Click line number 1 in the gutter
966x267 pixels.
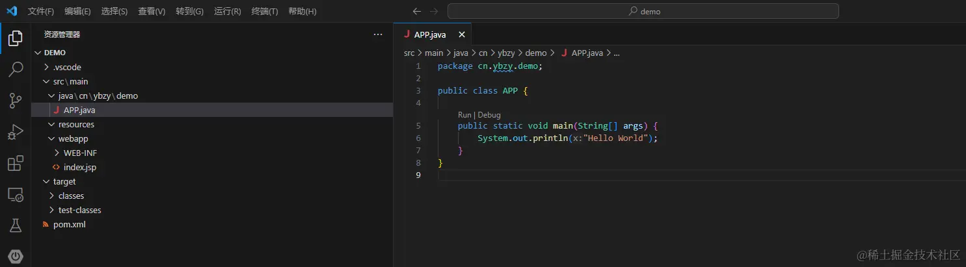coord(418,66)
